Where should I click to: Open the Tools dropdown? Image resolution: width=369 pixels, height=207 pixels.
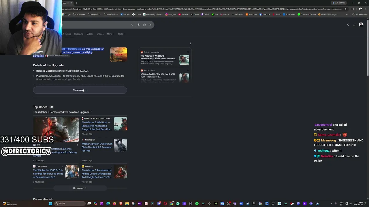[121, 34]
